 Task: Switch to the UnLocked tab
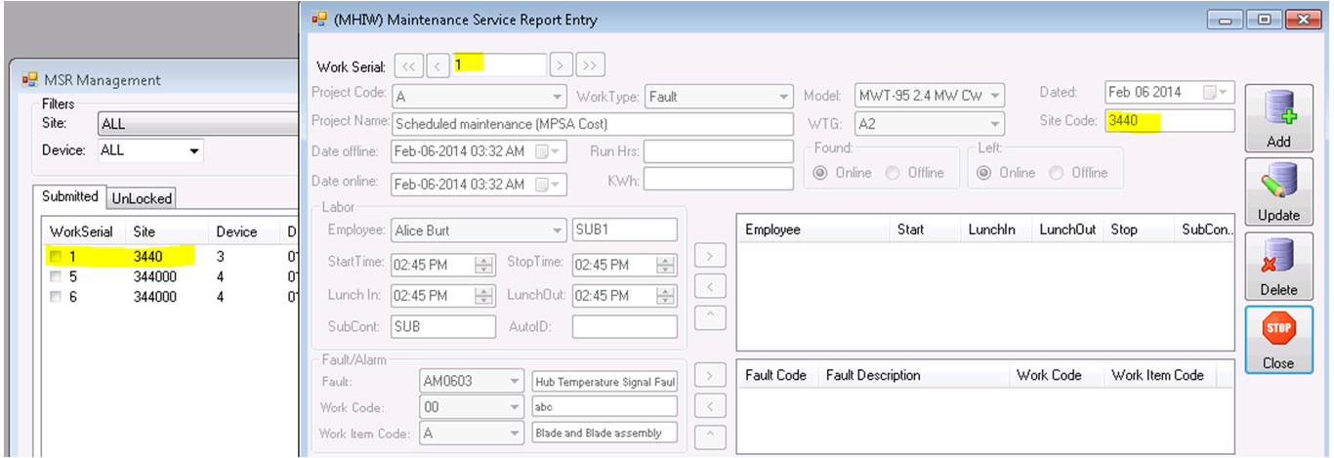tap(142, 198)
